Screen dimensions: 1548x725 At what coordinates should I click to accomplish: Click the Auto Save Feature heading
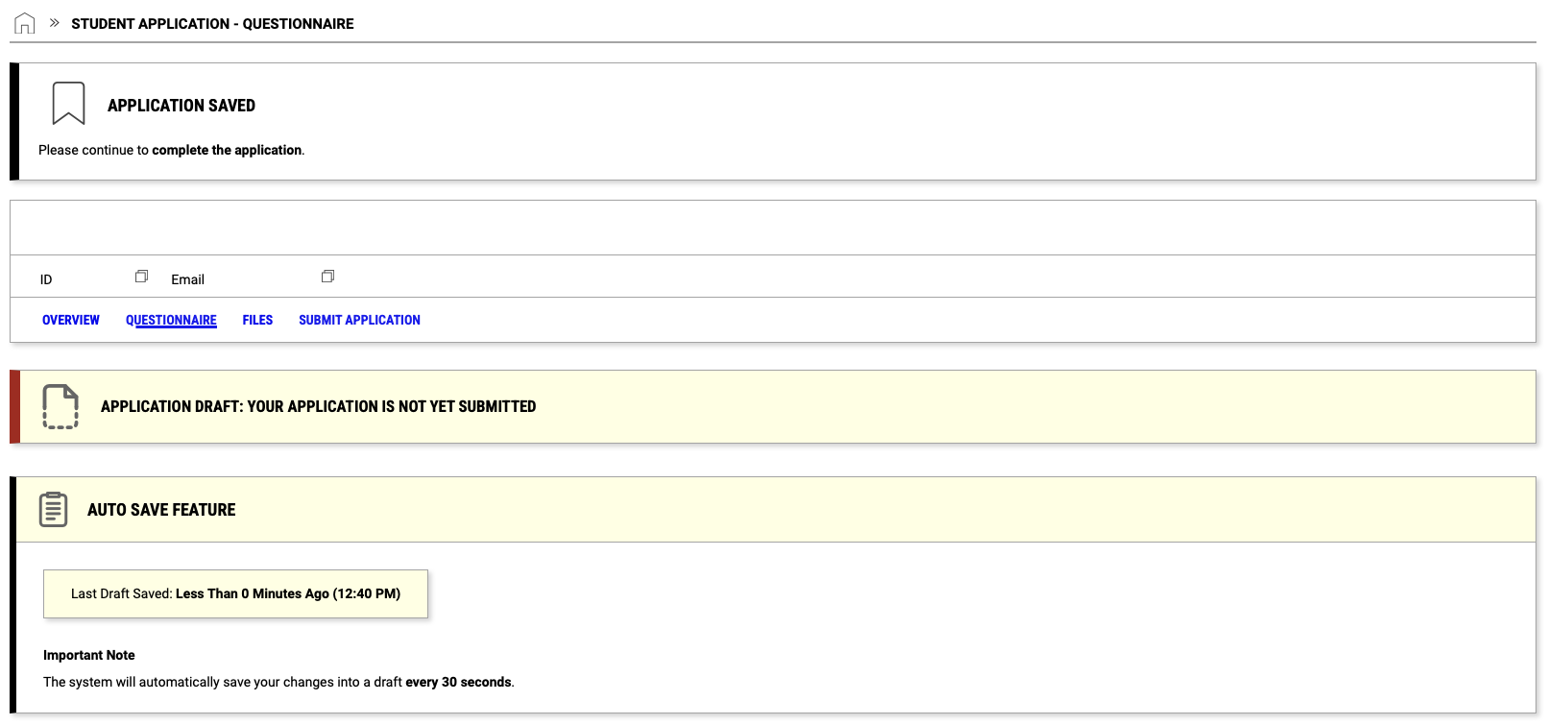pos(161,510)
